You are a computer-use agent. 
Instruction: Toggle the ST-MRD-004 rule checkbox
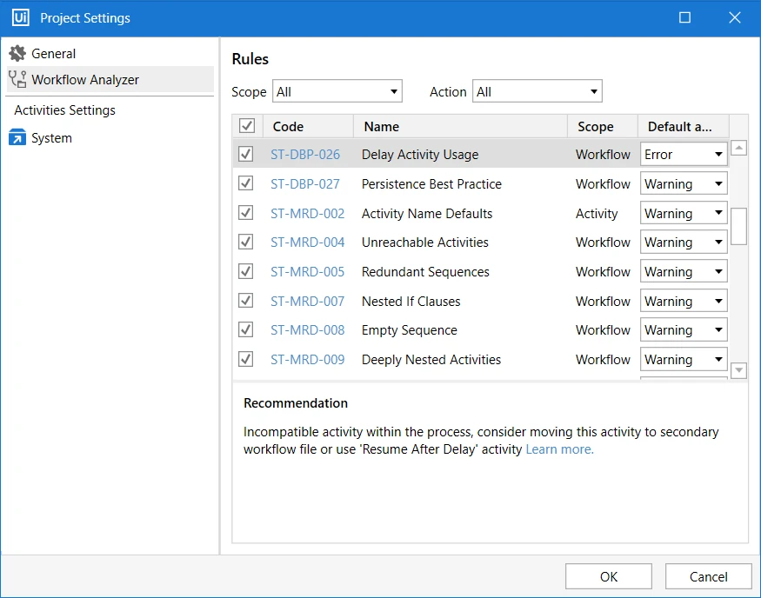click(245, 242)
